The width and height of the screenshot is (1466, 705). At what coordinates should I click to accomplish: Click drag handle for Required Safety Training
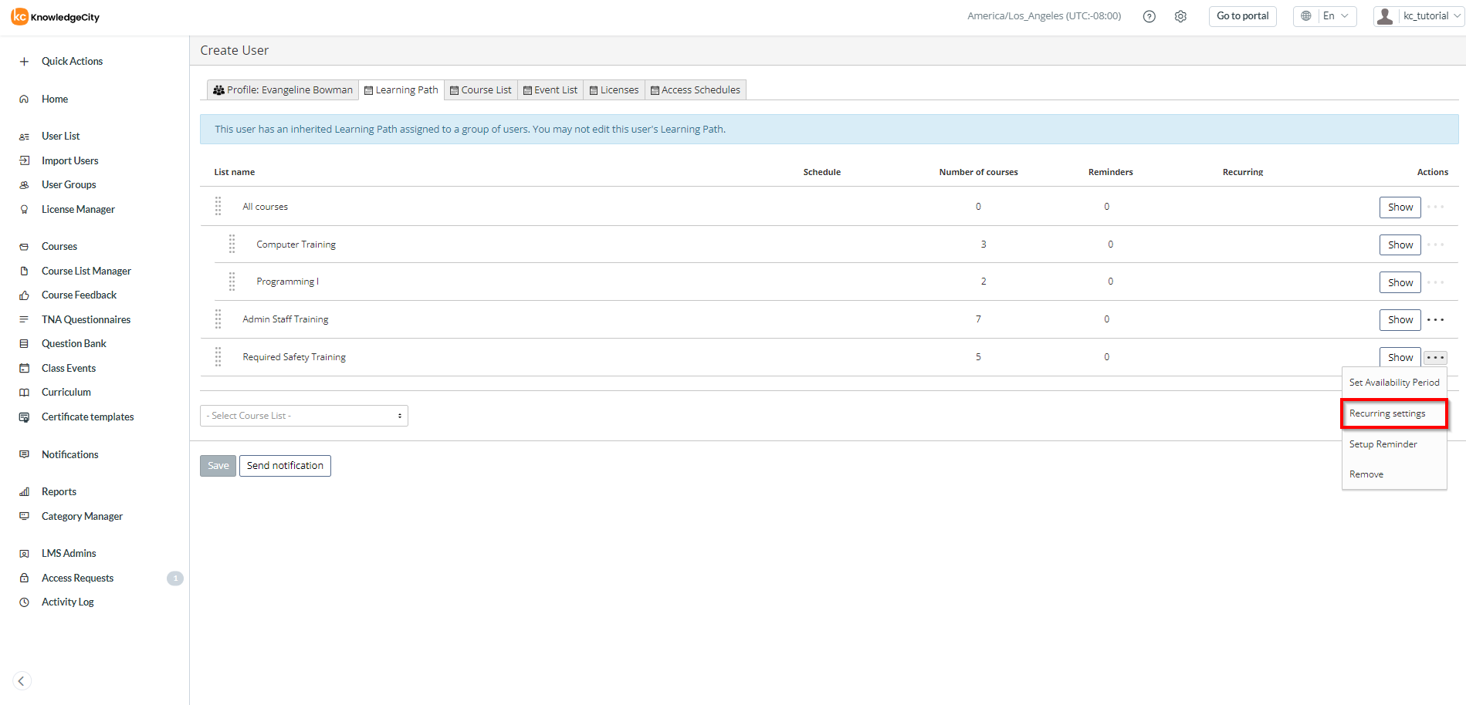click(218, 357)
